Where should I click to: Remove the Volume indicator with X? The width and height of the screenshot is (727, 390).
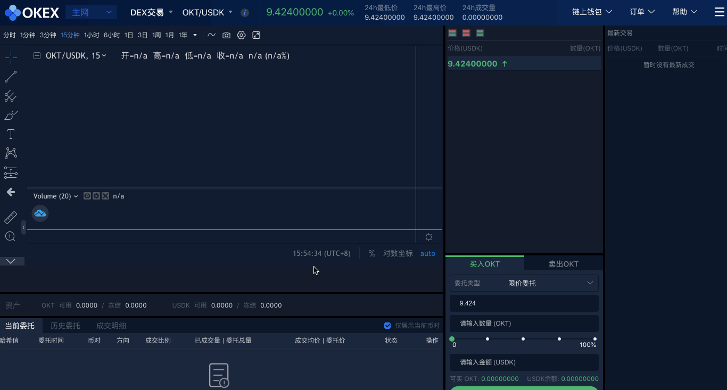pyautogui.click(x=105, y=196)
